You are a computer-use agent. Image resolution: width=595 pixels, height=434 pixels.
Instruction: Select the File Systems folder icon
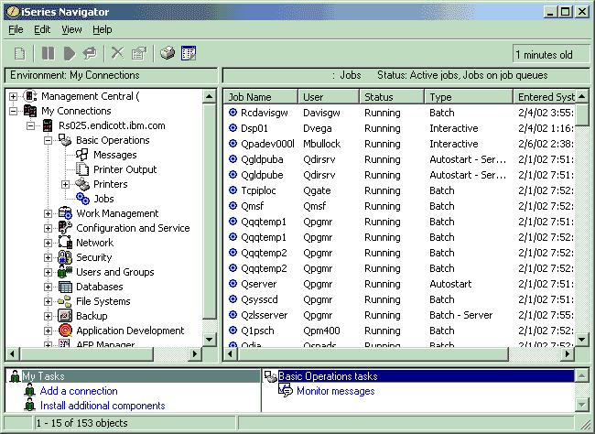click(x=65, y=301)
